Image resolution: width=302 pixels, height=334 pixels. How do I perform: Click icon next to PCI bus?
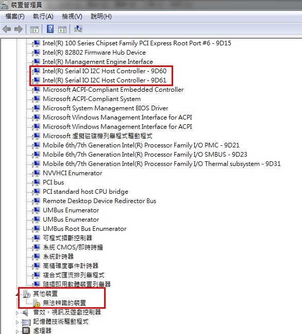click(37, 182)
